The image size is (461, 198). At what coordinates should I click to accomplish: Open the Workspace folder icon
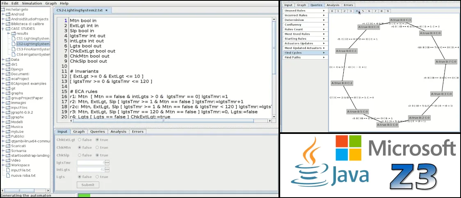coord(8,165)
